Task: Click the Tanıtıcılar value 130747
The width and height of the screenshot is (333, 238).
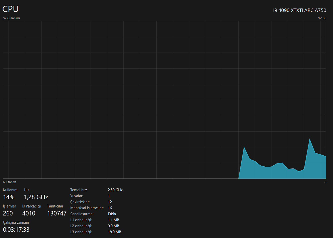Action: click(57, 213)
